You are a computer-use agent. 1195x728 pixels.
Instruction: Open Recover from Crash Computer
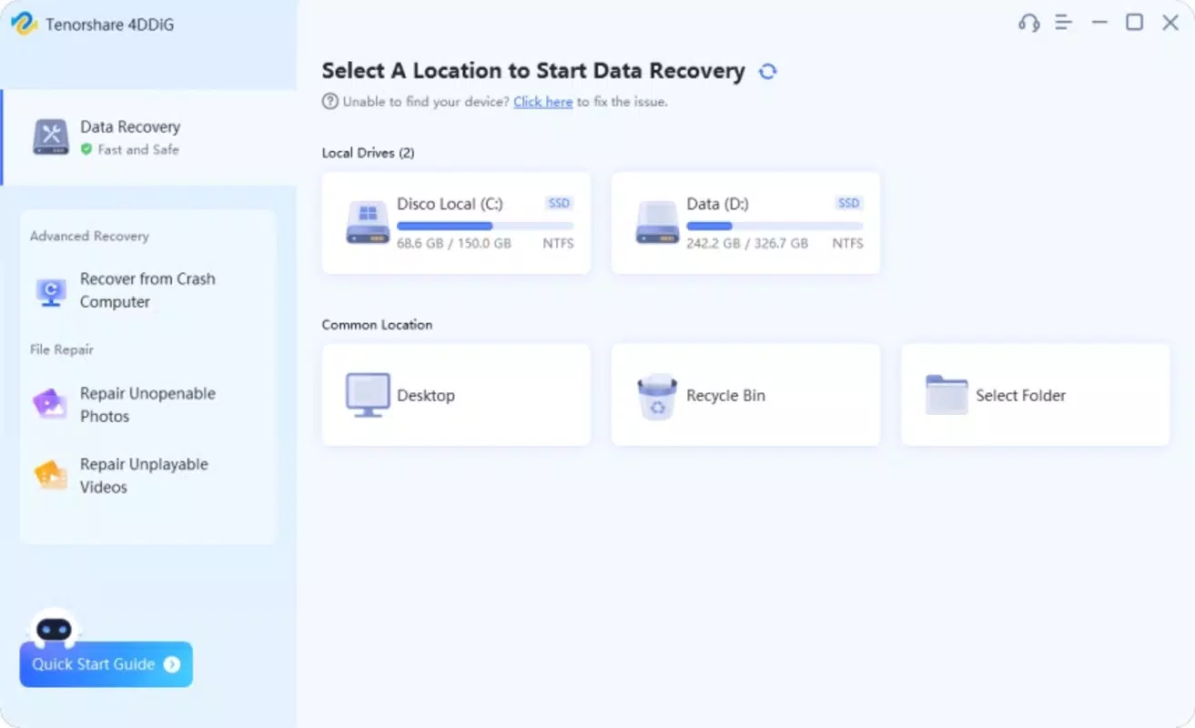tap(147, 290)
